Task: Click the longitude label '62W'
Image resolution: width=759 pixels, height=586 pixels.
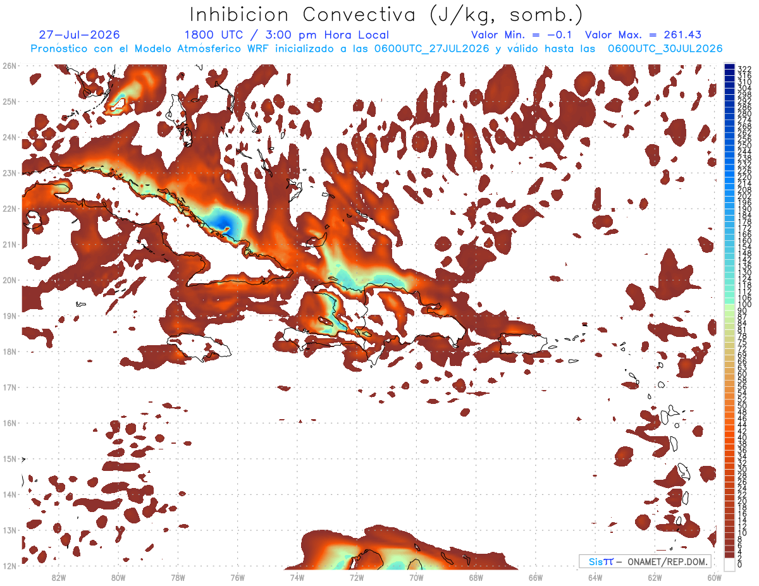Action: click(655, 577)
